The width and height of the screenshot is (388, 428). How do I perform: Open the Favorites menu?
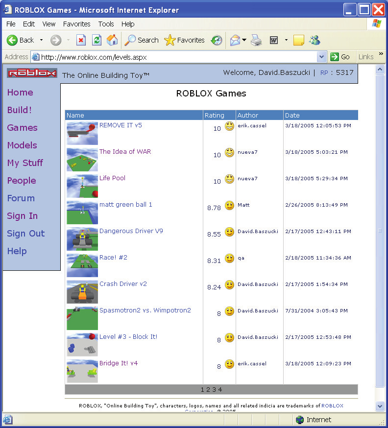point(77,24)
